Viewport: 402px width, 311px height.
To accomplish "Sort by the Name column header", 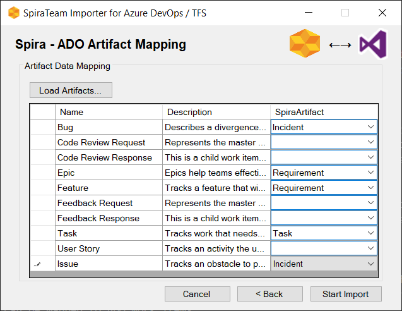I will (109, 112).
